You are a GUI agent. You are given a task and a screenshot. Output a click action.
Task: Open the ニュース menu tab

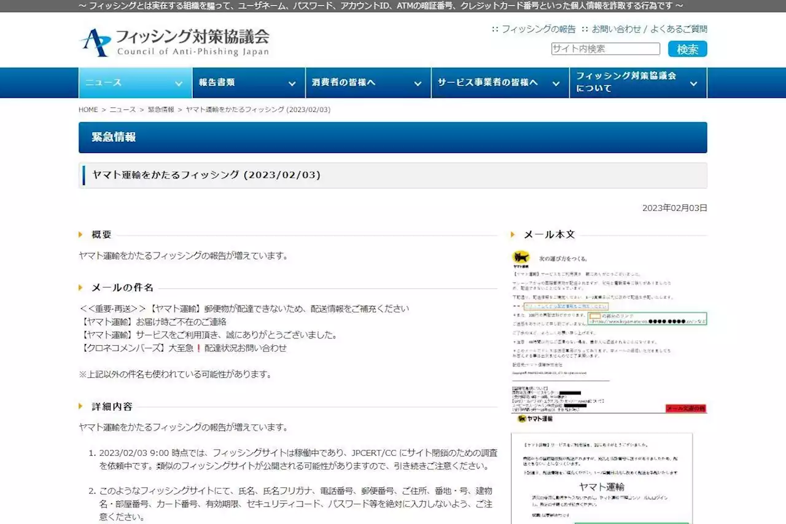click(x=134, y=83)
